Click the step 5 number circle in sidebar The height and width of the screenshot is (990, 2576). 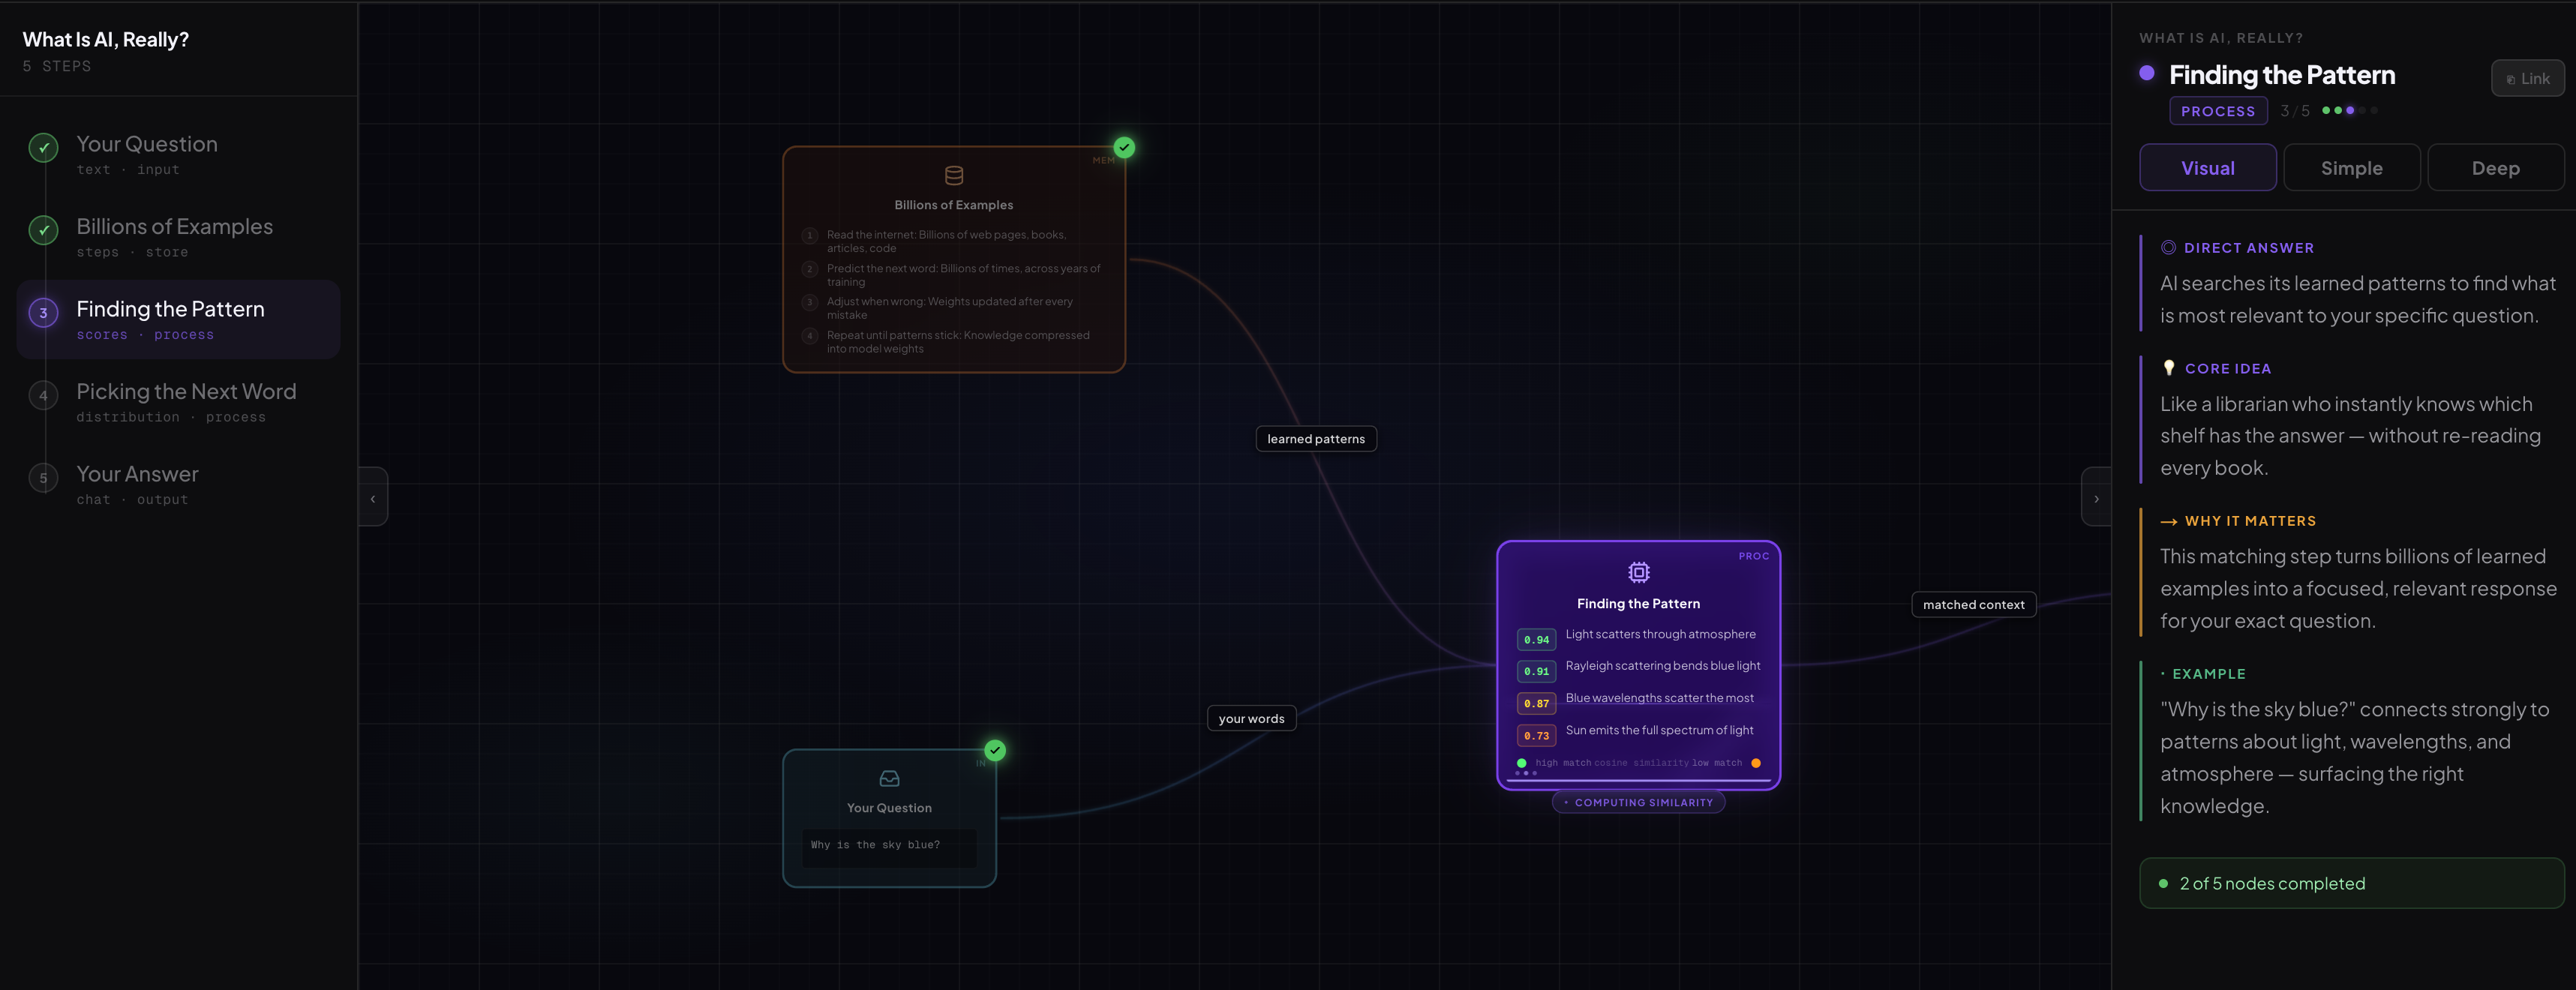[x=43, y=478]
